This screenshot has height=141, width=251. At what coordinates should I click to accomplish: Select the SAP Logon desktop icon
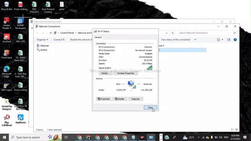coord(7,87)
